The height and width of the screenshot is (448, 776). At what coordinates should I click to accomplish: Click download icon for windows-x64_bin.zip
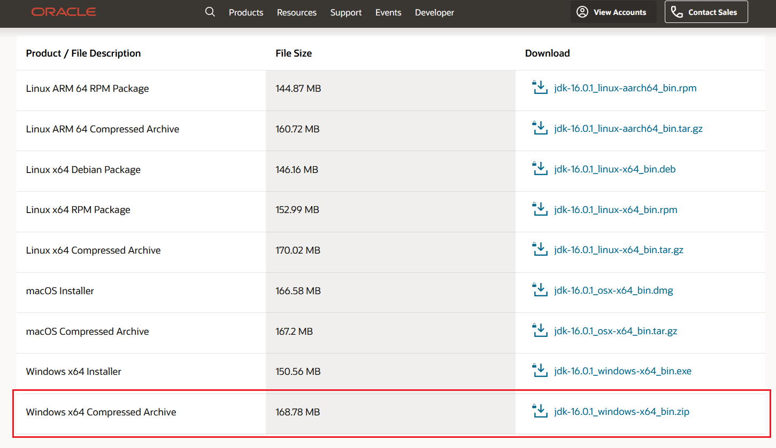(540, 411)
